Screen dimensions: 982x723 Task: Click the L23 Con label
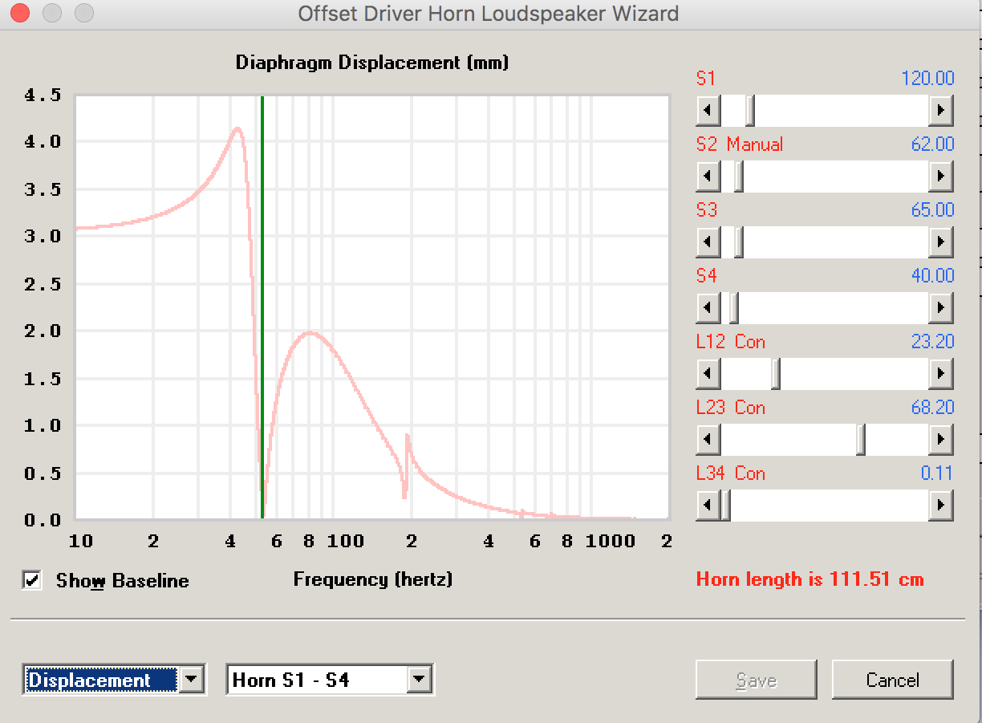point(731,408)
